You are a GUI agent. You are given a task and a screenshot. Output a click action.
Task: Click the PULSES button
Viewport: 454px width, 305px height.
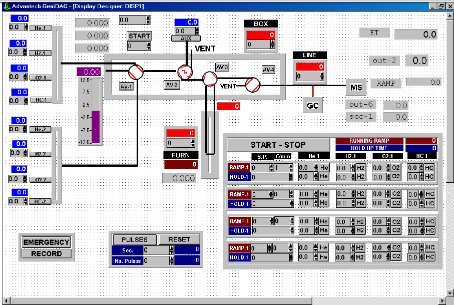(x=135, y=239)
